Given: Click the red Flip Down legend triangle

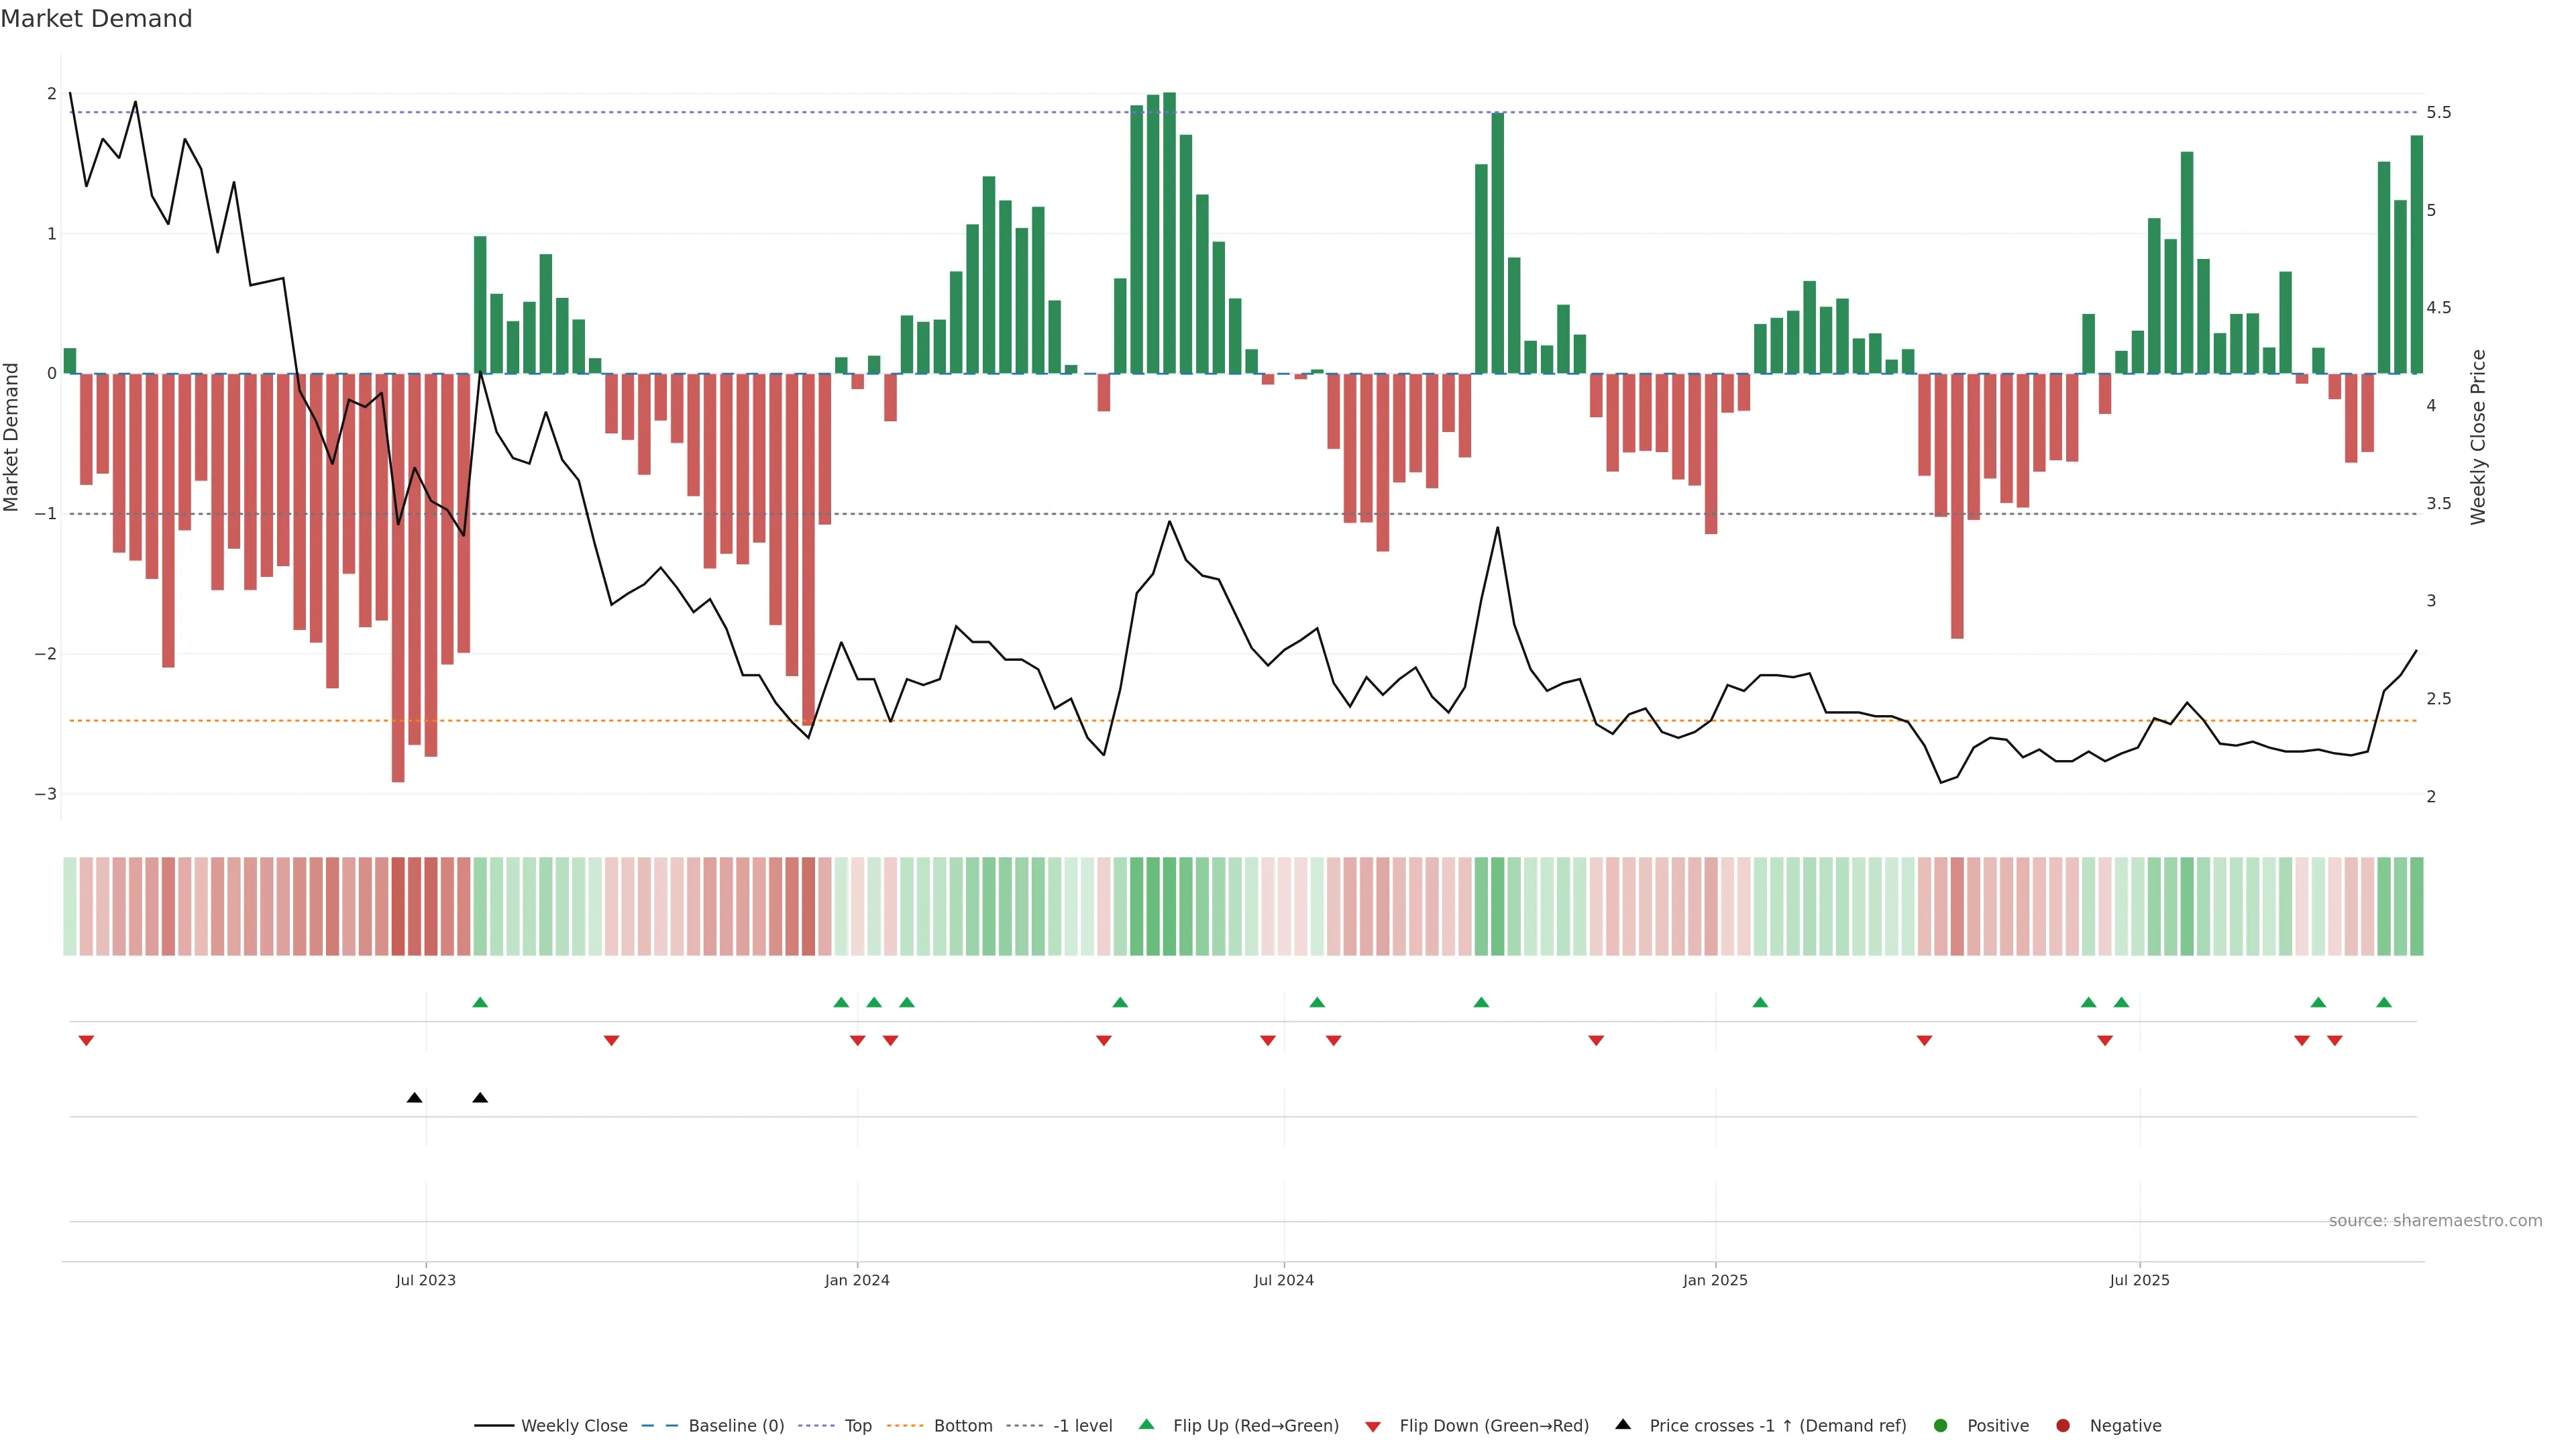Looking at the screenshot, I should click(x=1373, y=1427).
